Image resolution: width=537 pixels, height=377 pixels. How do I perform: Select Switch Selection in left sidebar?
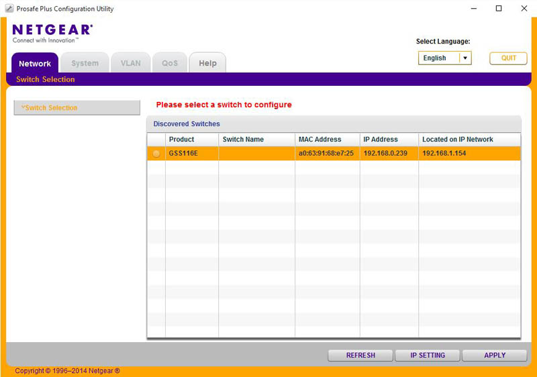[77, 108]
